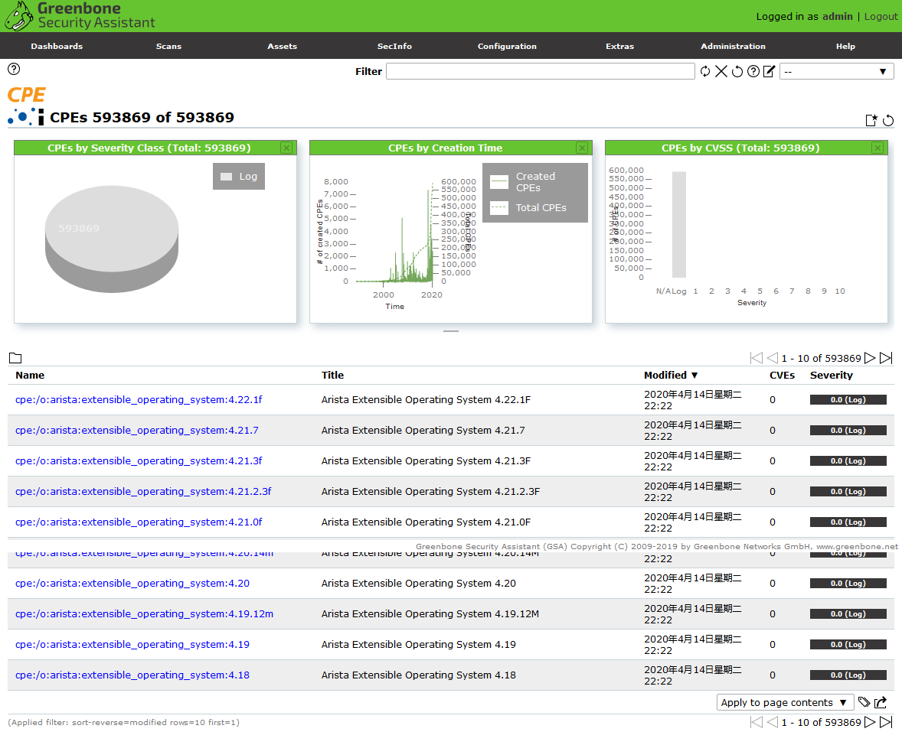902x745 pixels.
Task: Open CPE extensible_operating_system:4.22.1f link
Action: [x=139, y=399]
